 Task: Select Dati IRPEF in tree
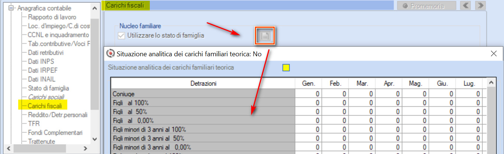click(42, 70)
